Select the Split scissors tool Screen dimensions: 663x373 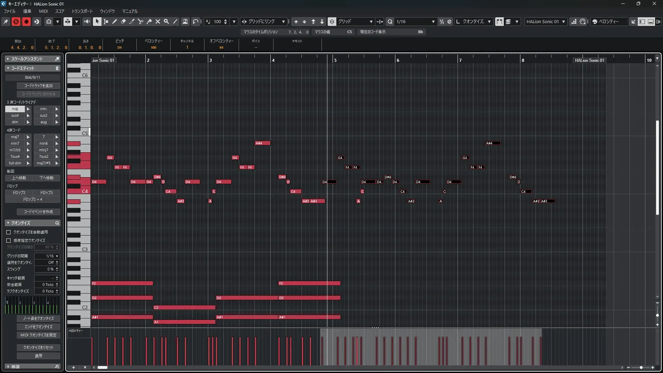(x=141, y=21)
